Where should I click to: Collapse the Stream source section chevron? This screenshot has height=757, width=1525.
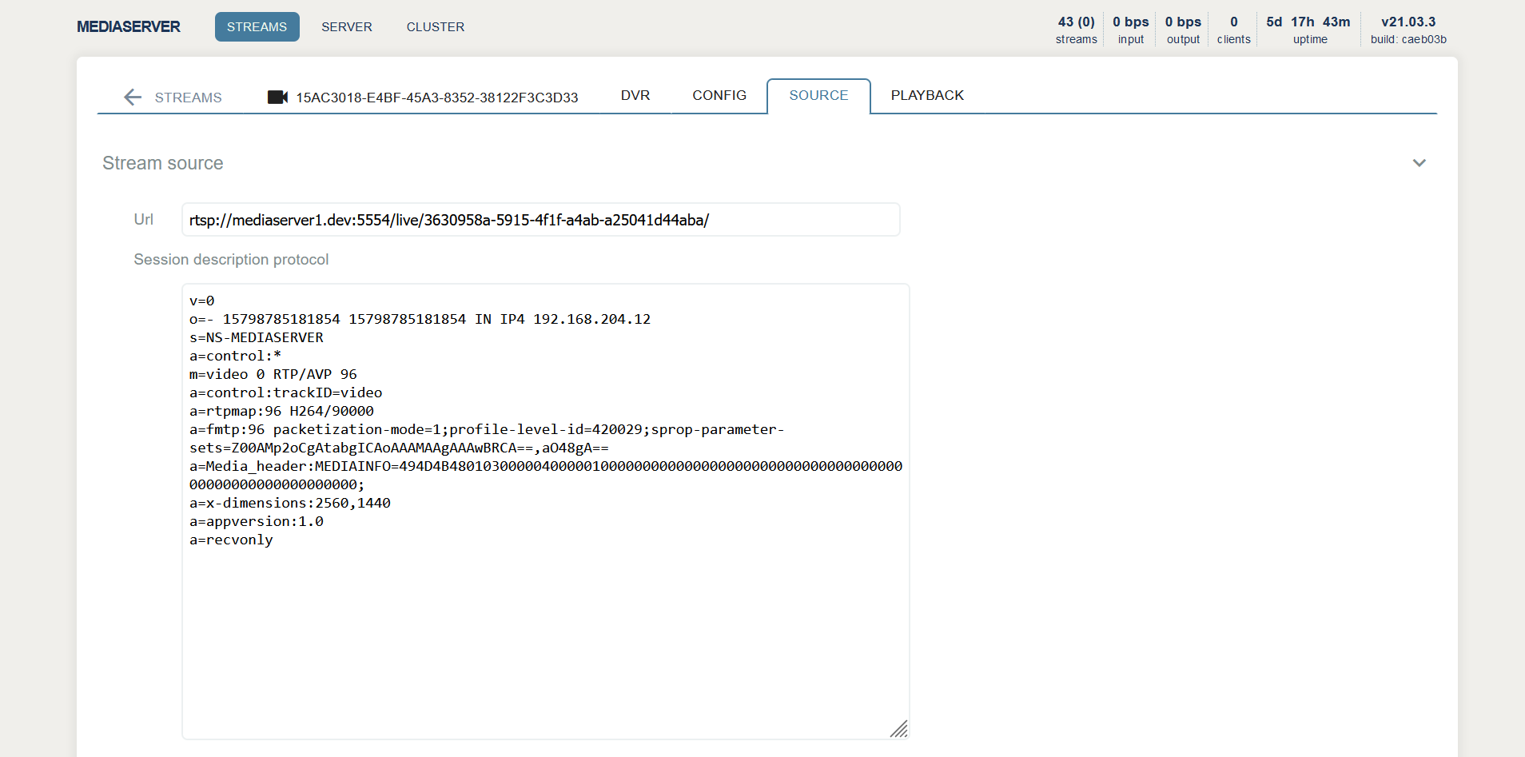click(x=1419, y=163)
